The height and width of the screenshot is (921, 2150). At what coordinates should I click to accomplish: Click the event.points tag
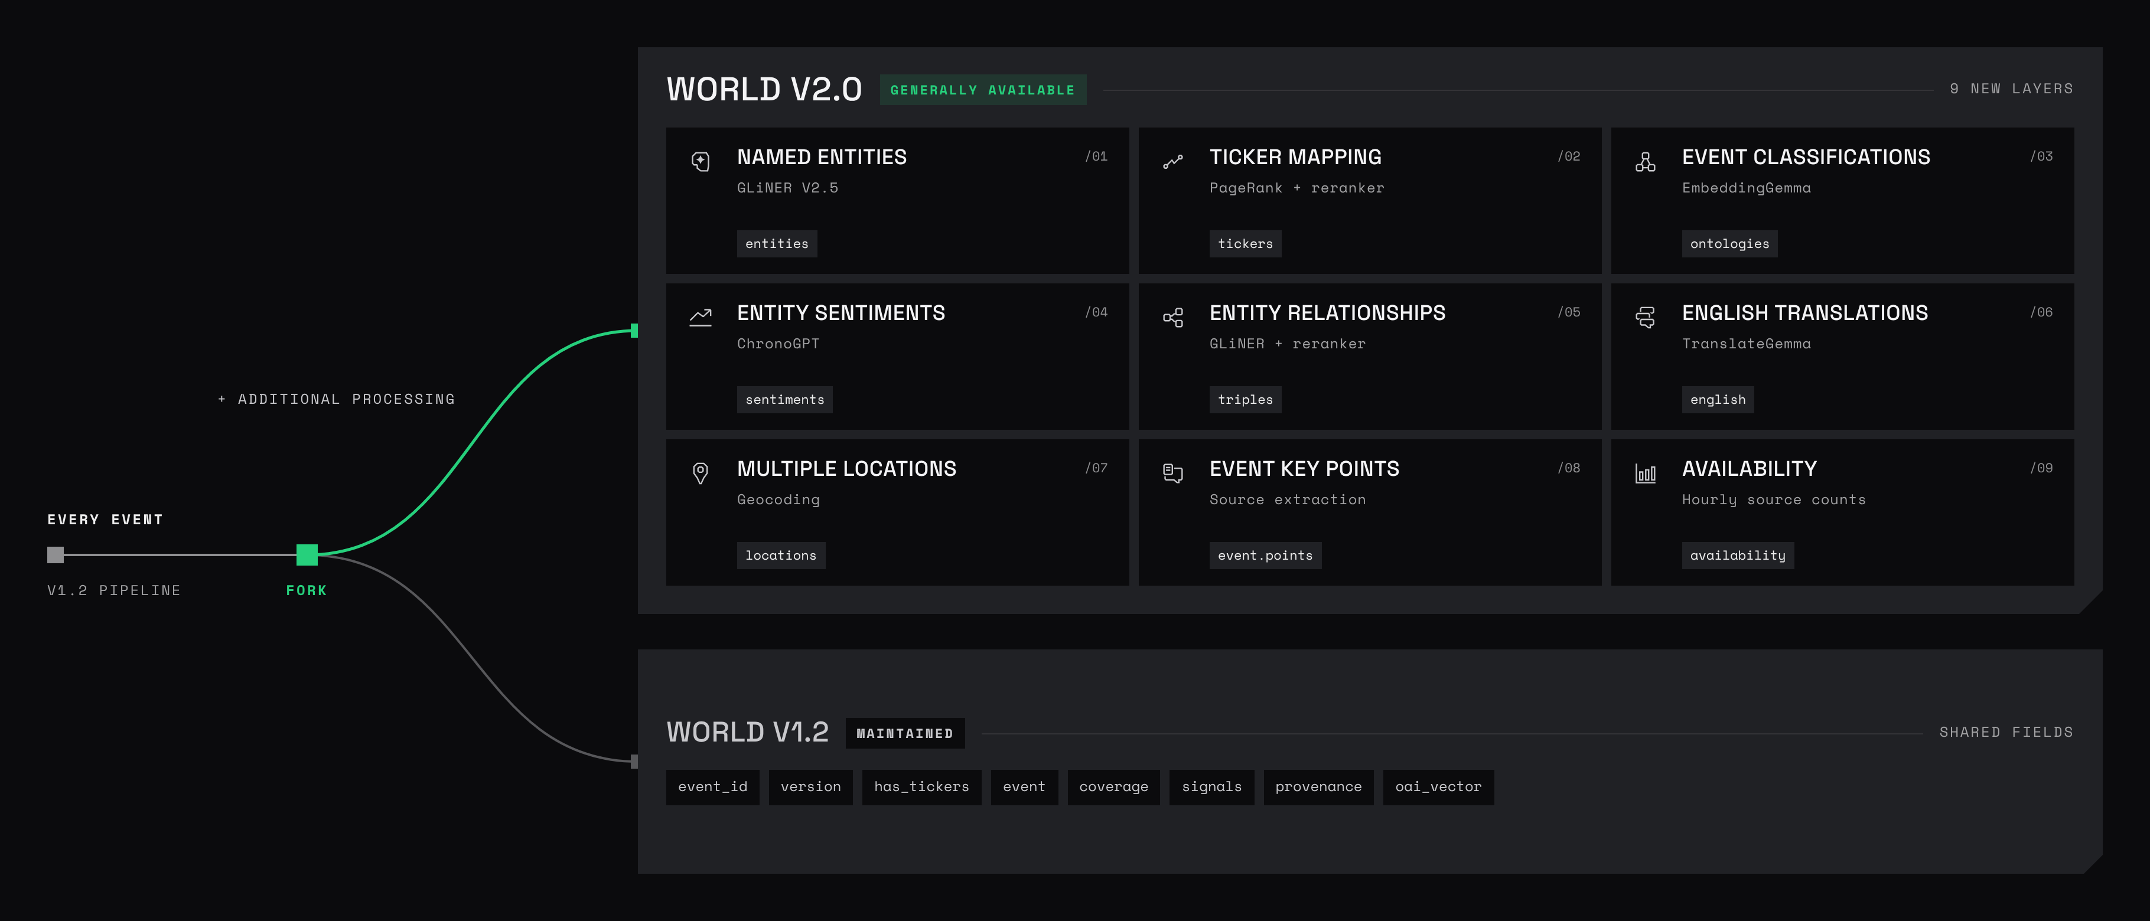tap(1265, 556)
